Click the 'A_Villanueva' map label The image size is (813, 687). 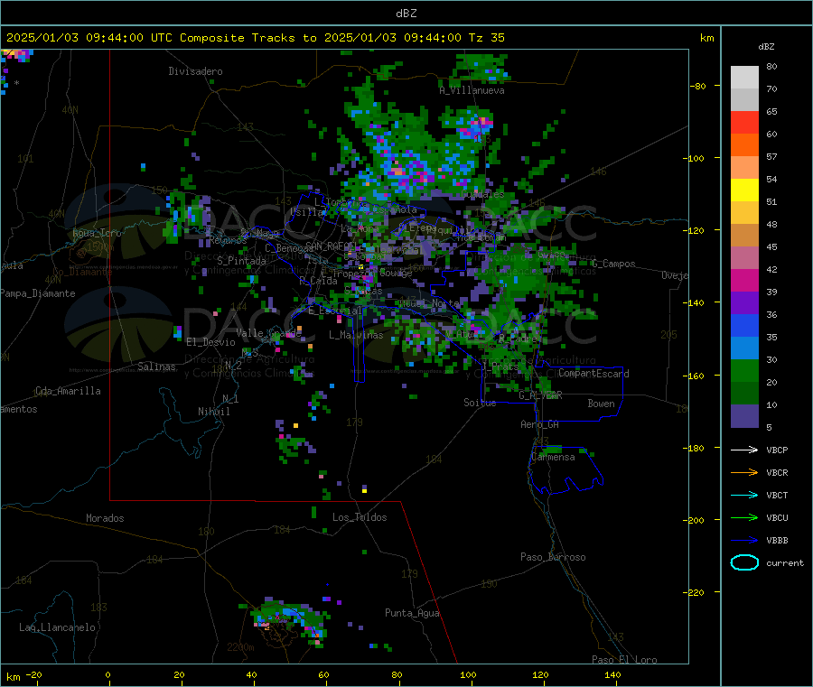coord(472,90)
